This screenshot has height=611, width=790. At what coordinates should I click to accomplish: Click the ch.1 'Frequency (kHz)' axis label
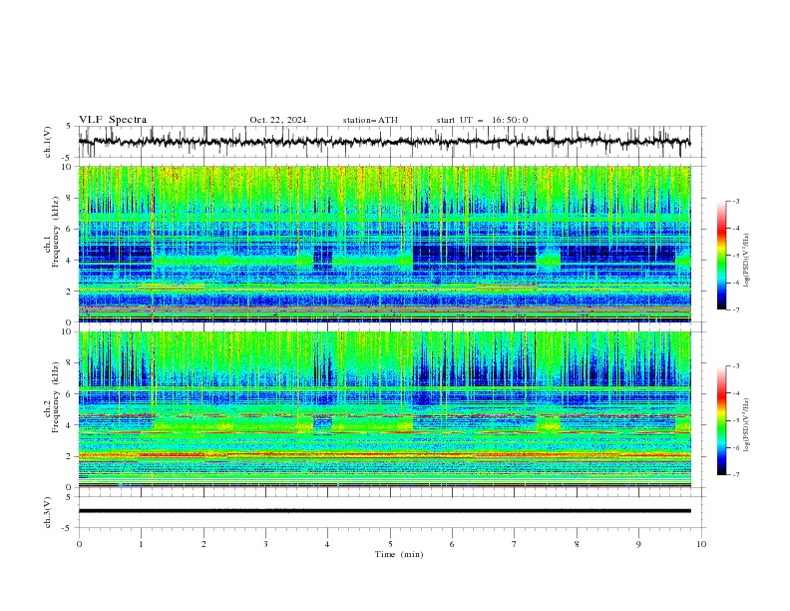(56, 233)
